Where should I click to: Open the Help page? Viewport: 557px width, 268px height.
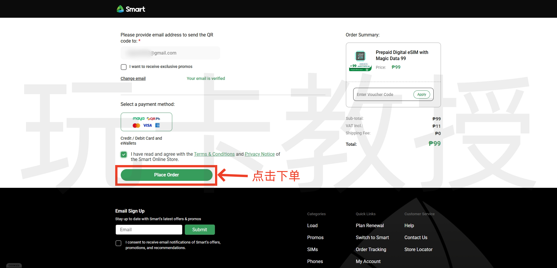click(409, 225)
